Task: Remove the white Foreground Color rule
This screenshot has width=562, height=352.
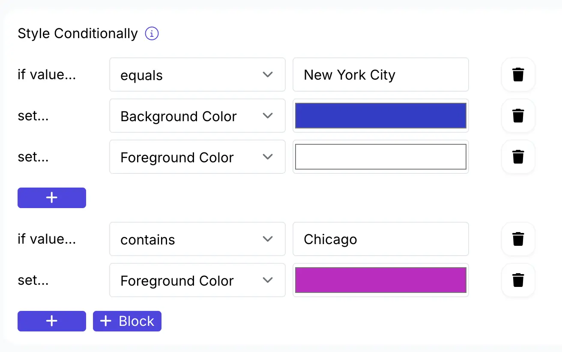Action: click(518, 157)
